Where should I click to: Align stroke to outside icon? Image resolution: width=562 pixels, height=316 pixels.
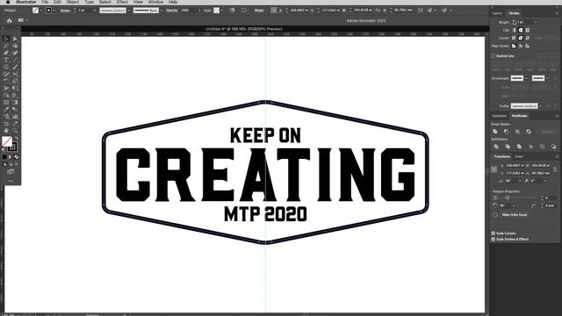(527, 46)
